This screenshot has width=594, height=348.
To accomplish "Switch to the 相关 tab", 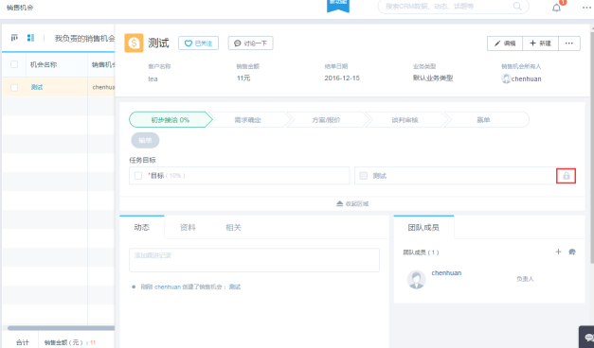I will [x=233, y=227].
